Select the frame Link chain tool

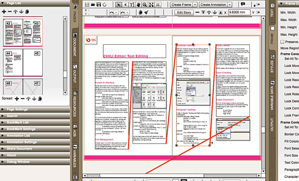(151, 5)
